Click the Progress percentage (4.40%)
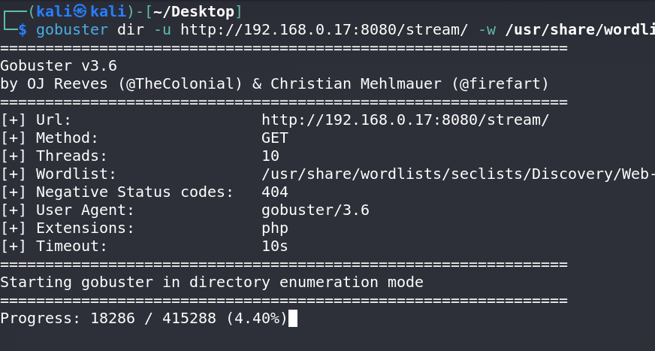This screenshot has width=655, height=351. coord(257,319)
